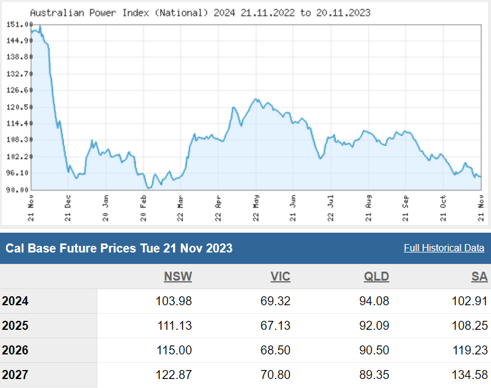Select the 2026 row label
This screenshot has width=491, height=388.
(x=16, y=350)
